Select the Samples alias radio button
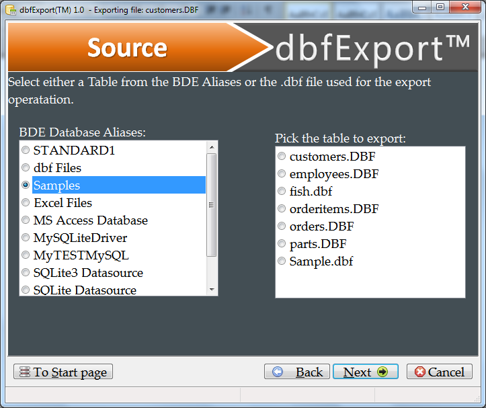 click(x=26, y=185)
